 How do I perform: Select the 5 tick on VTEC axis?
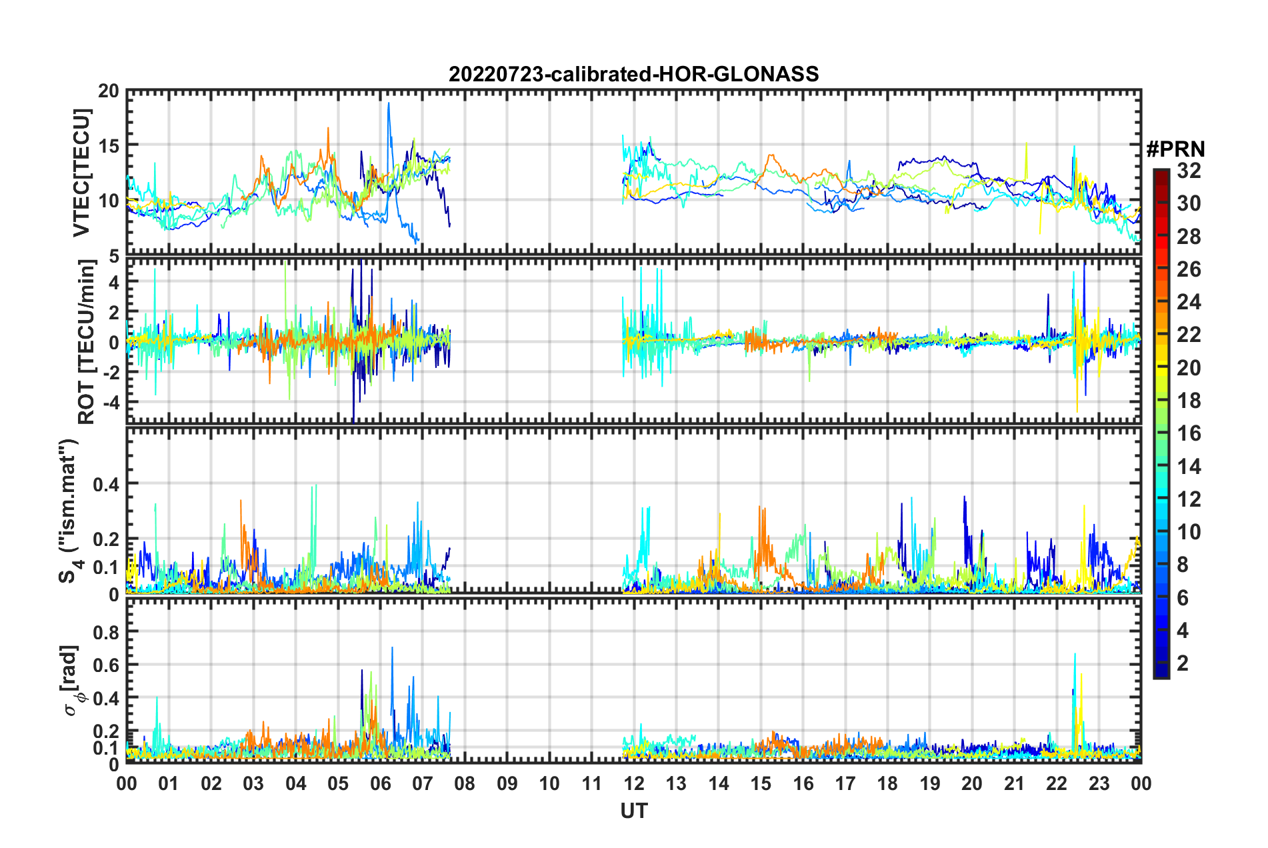115,256
